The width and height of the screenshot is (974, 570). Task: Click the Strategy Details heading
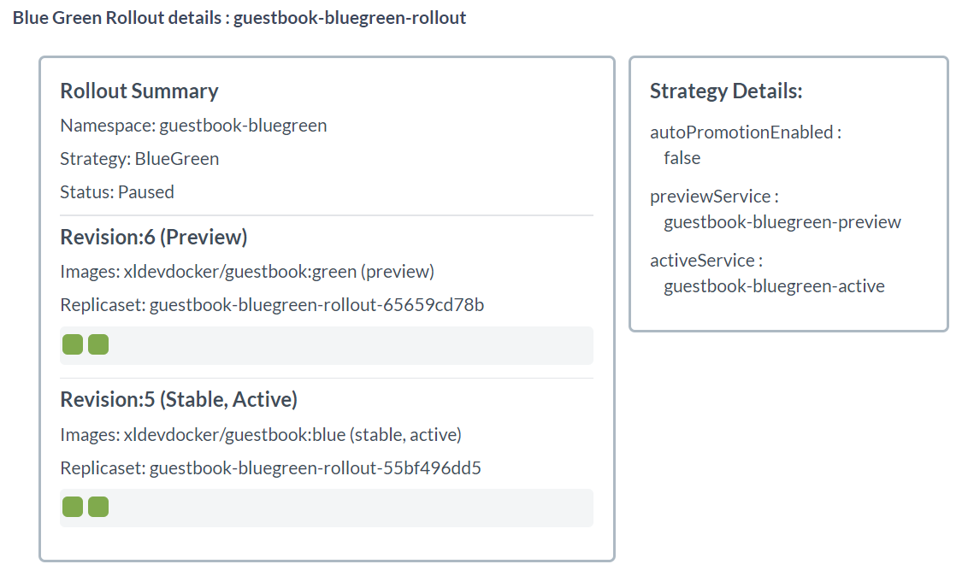click(726, 91)
